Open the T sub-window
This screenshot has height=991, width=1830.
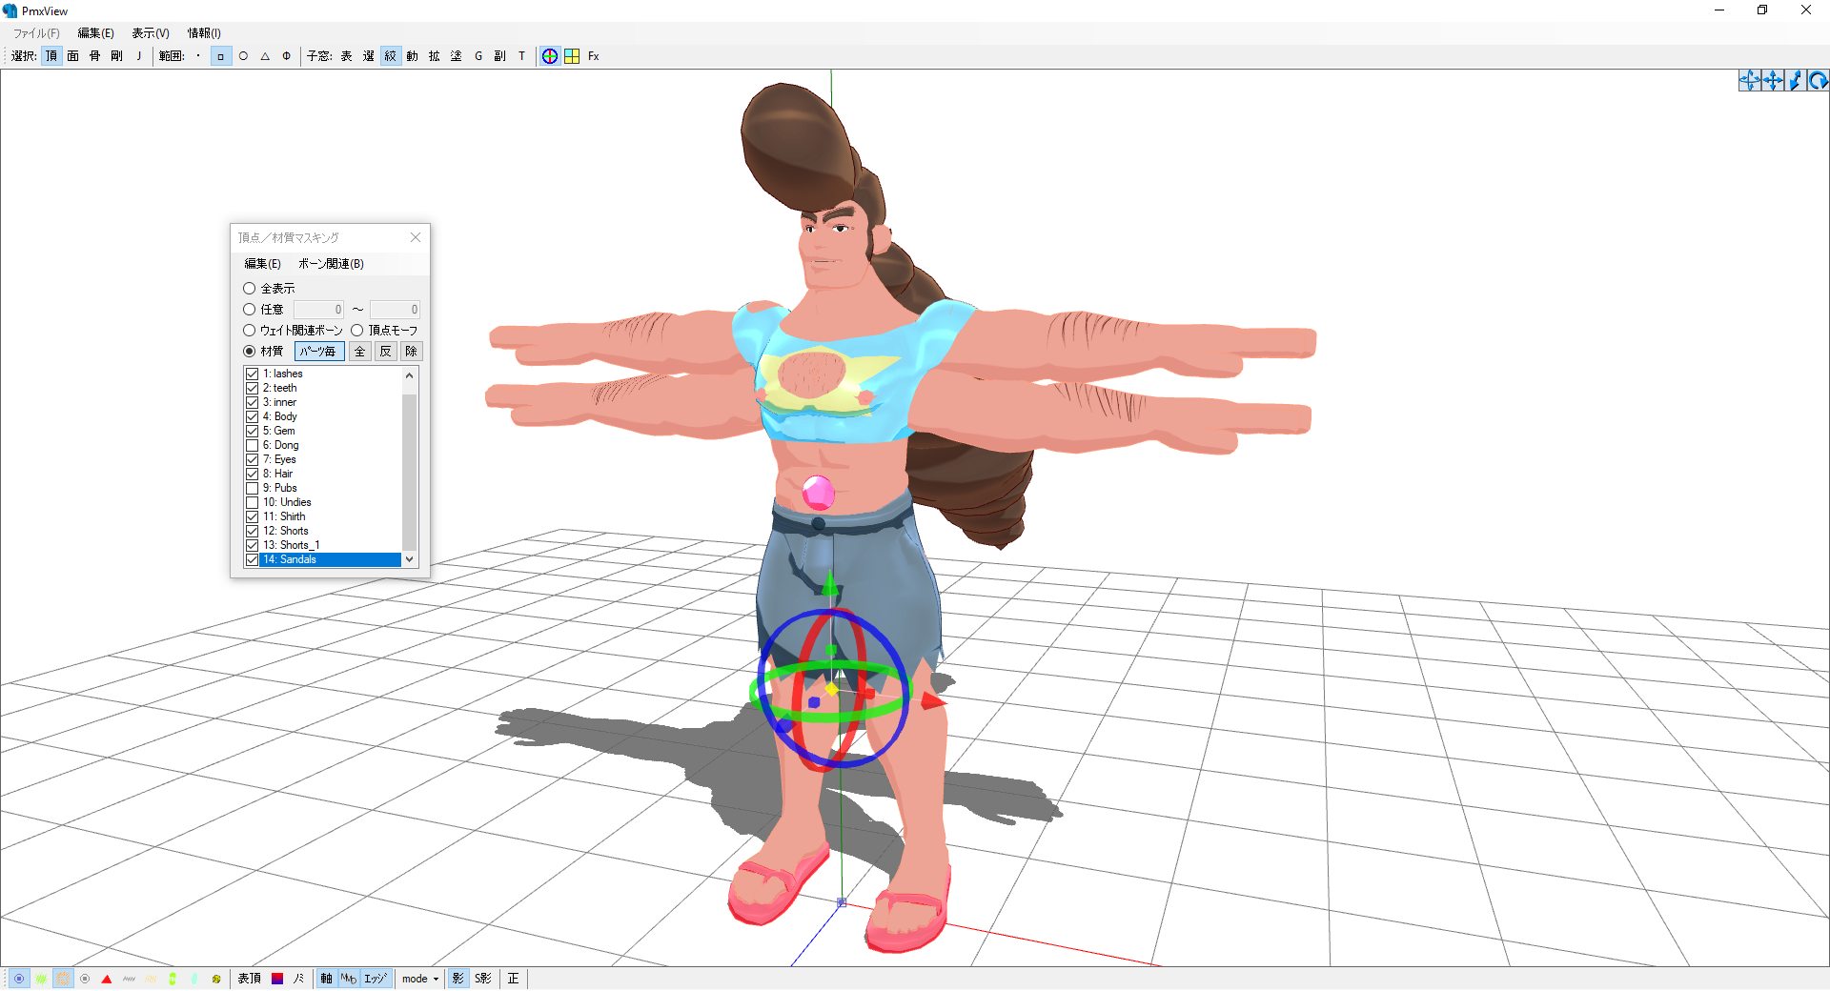click(522, 56)
